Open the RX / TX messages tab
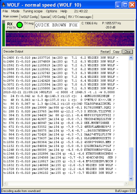The image size is (137, 194). (80, 17)
